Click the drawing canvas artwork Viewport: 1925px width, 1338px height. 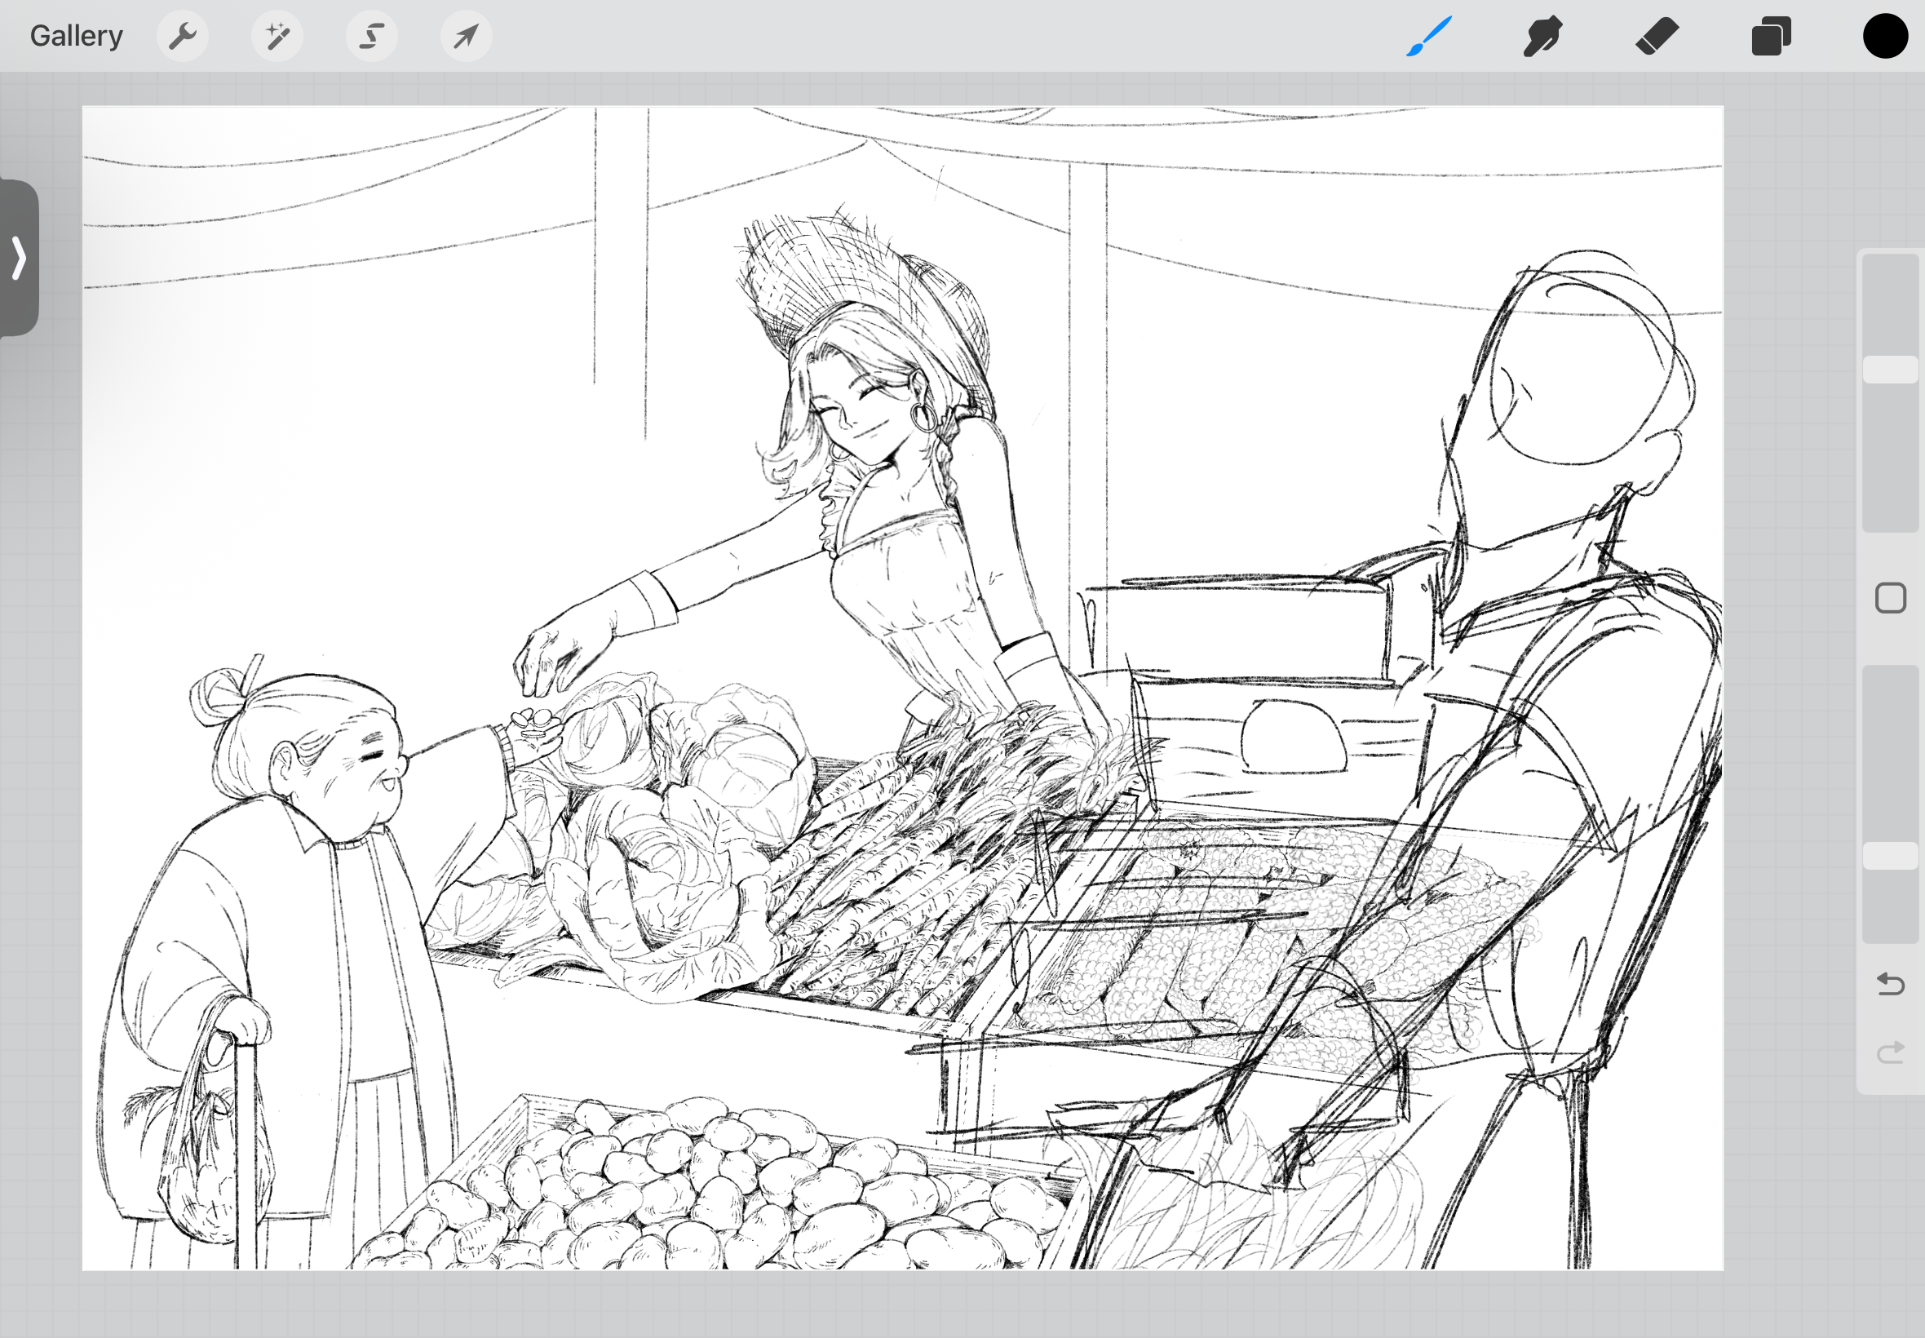coord(903,688)
